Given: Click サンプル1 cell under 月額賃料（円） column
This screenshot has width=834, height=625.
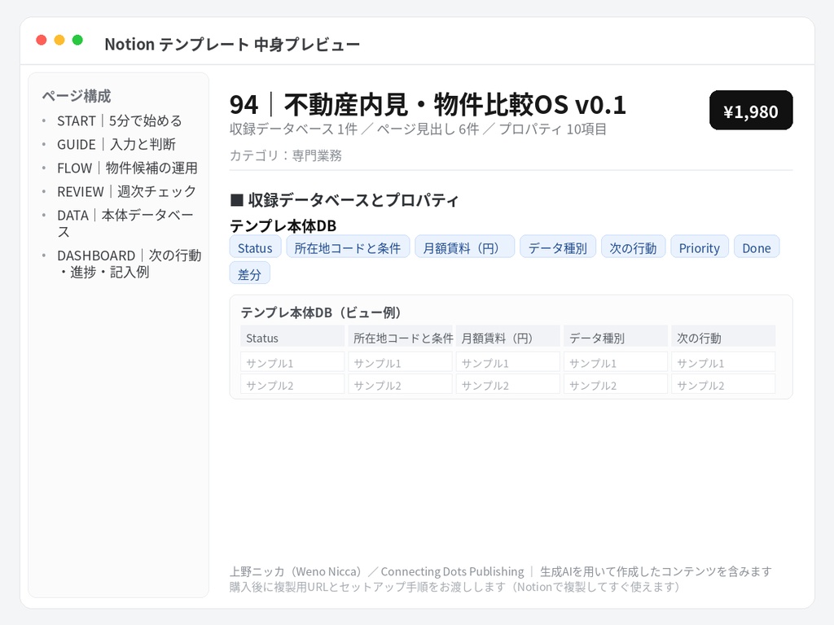Looking at the screenshot, I should pyautogui.click(x=508, y=362).
